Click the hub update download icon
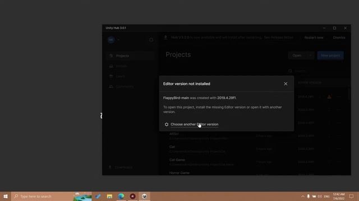The height and width of the screenshot is (201, 359). tap(165, 37)
